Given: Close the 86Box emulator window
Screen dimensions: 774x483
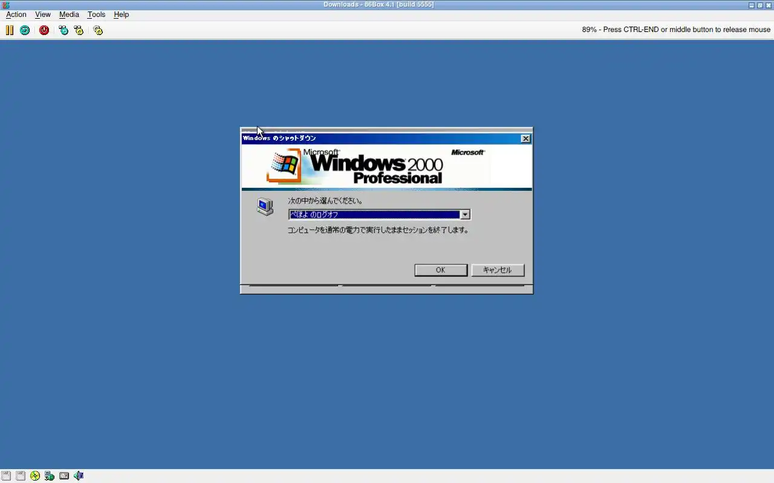Looking at the screenshot, I should [x=769, y=5].
